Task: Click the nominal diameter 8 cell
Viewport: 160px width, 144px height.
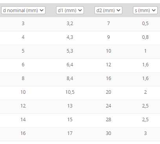Action: point(23,78)
